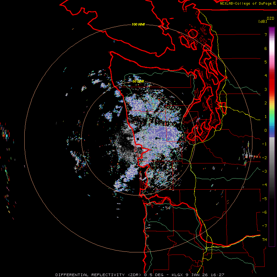Click the NEXLAB-College of DuPage watermark text
This screenshot has height=277, width=277.
tap(247, 3)
